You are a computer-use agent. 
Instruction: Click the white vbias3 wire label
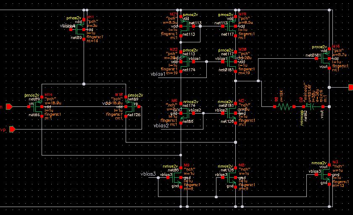(x=148, y=174)
